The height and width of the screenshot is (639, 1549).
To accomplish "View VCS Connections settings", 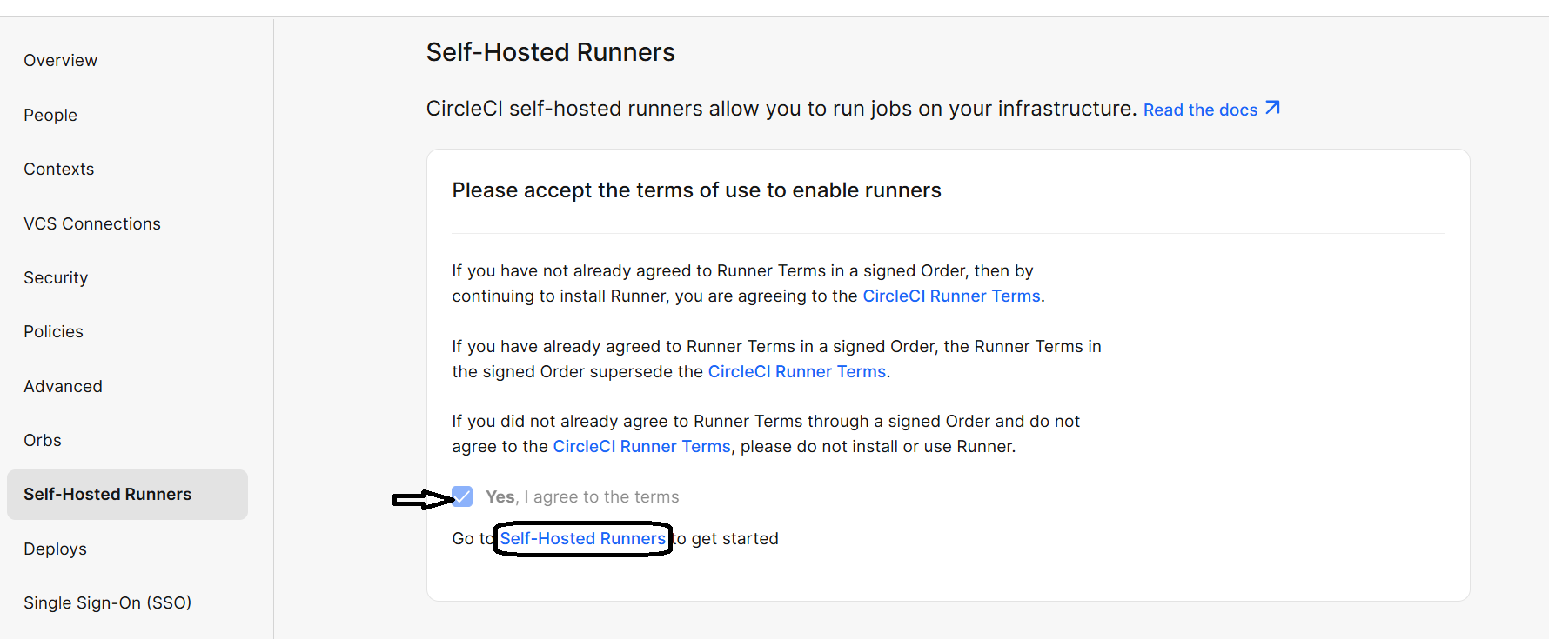I will pyautogui.click(x=91, y=223).
